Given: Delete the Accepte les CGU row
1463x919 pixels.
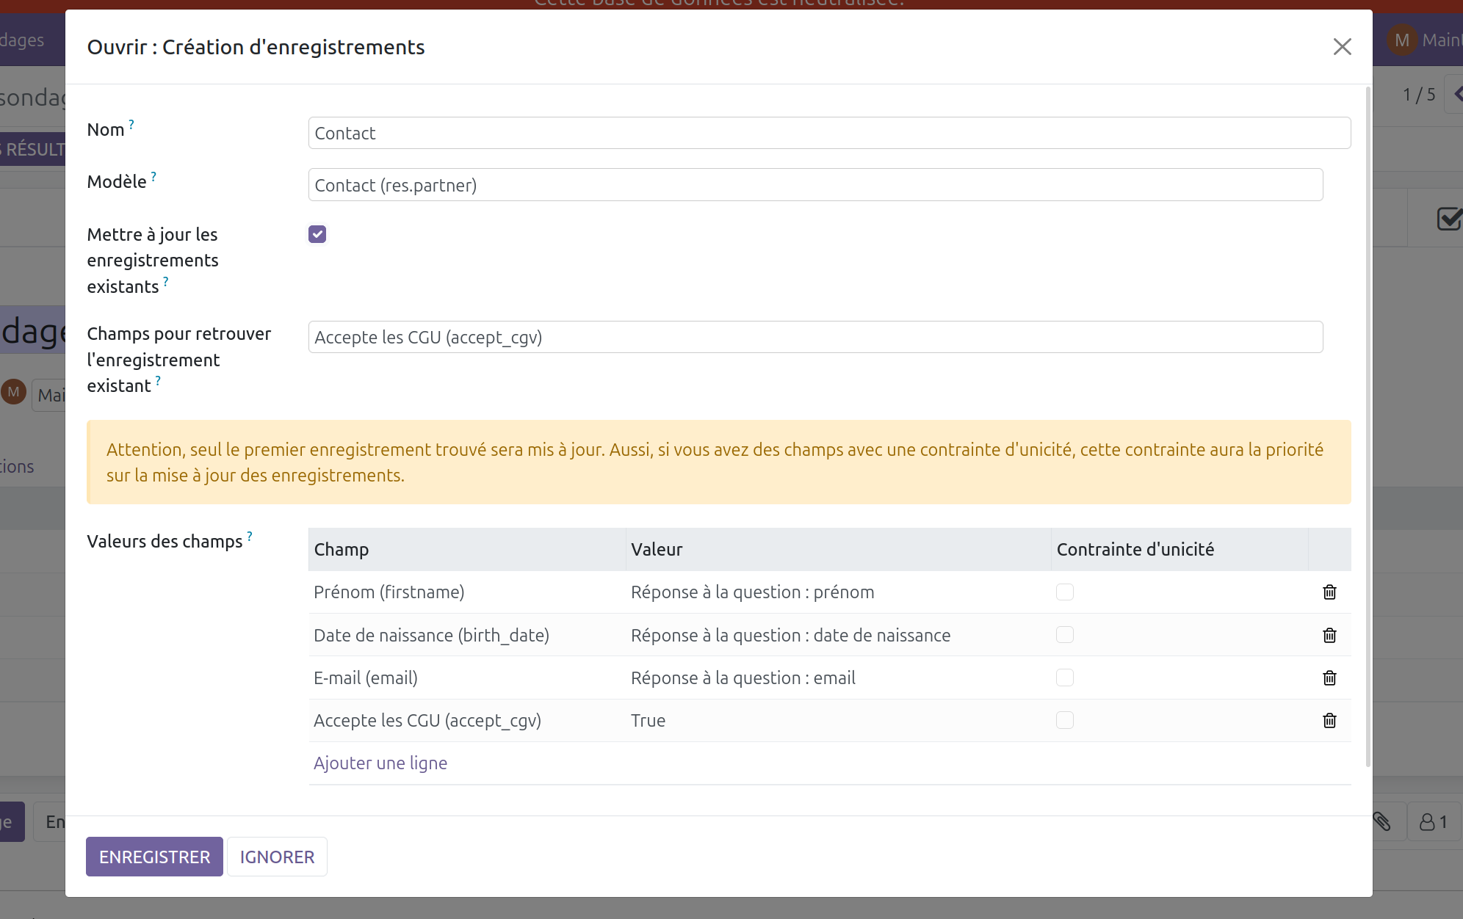Looking at the screenshot, I should click(1329, 720).
